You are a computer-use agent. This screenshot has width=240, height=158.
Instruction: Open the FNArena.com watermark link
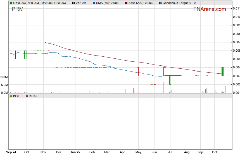click(x=210, y=9)
